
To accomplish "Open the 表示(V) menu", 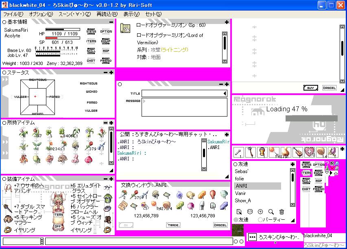I will click(131, 14).
